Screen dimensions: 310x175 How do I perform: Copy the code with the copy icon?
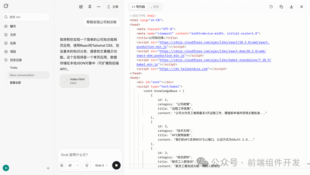tap(281, 6)
